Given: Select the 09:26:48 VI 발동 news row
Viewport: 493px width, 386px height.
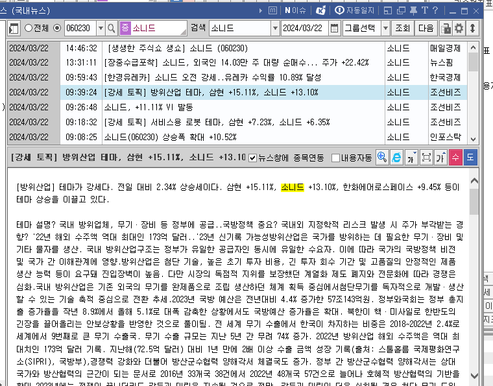Looking at the screenshot, I should 237,107.
